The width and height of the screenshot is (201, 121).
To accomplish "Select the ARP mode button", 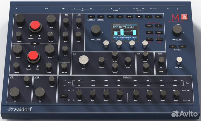I will click(x=91, y=16).
